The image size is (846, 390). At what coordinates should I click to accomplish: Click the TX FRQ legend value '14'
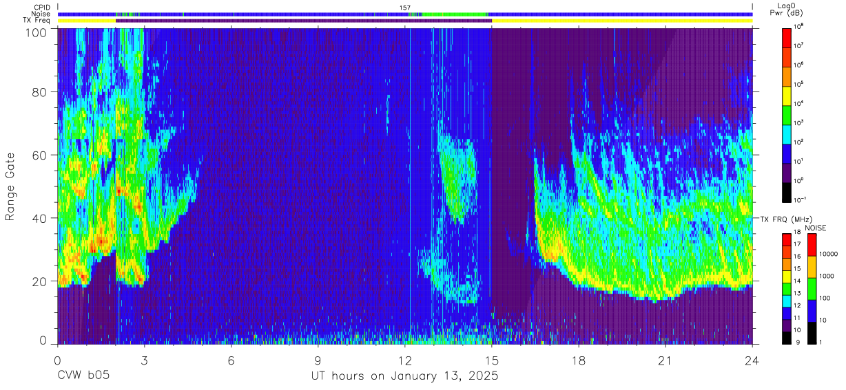(796, 281)
